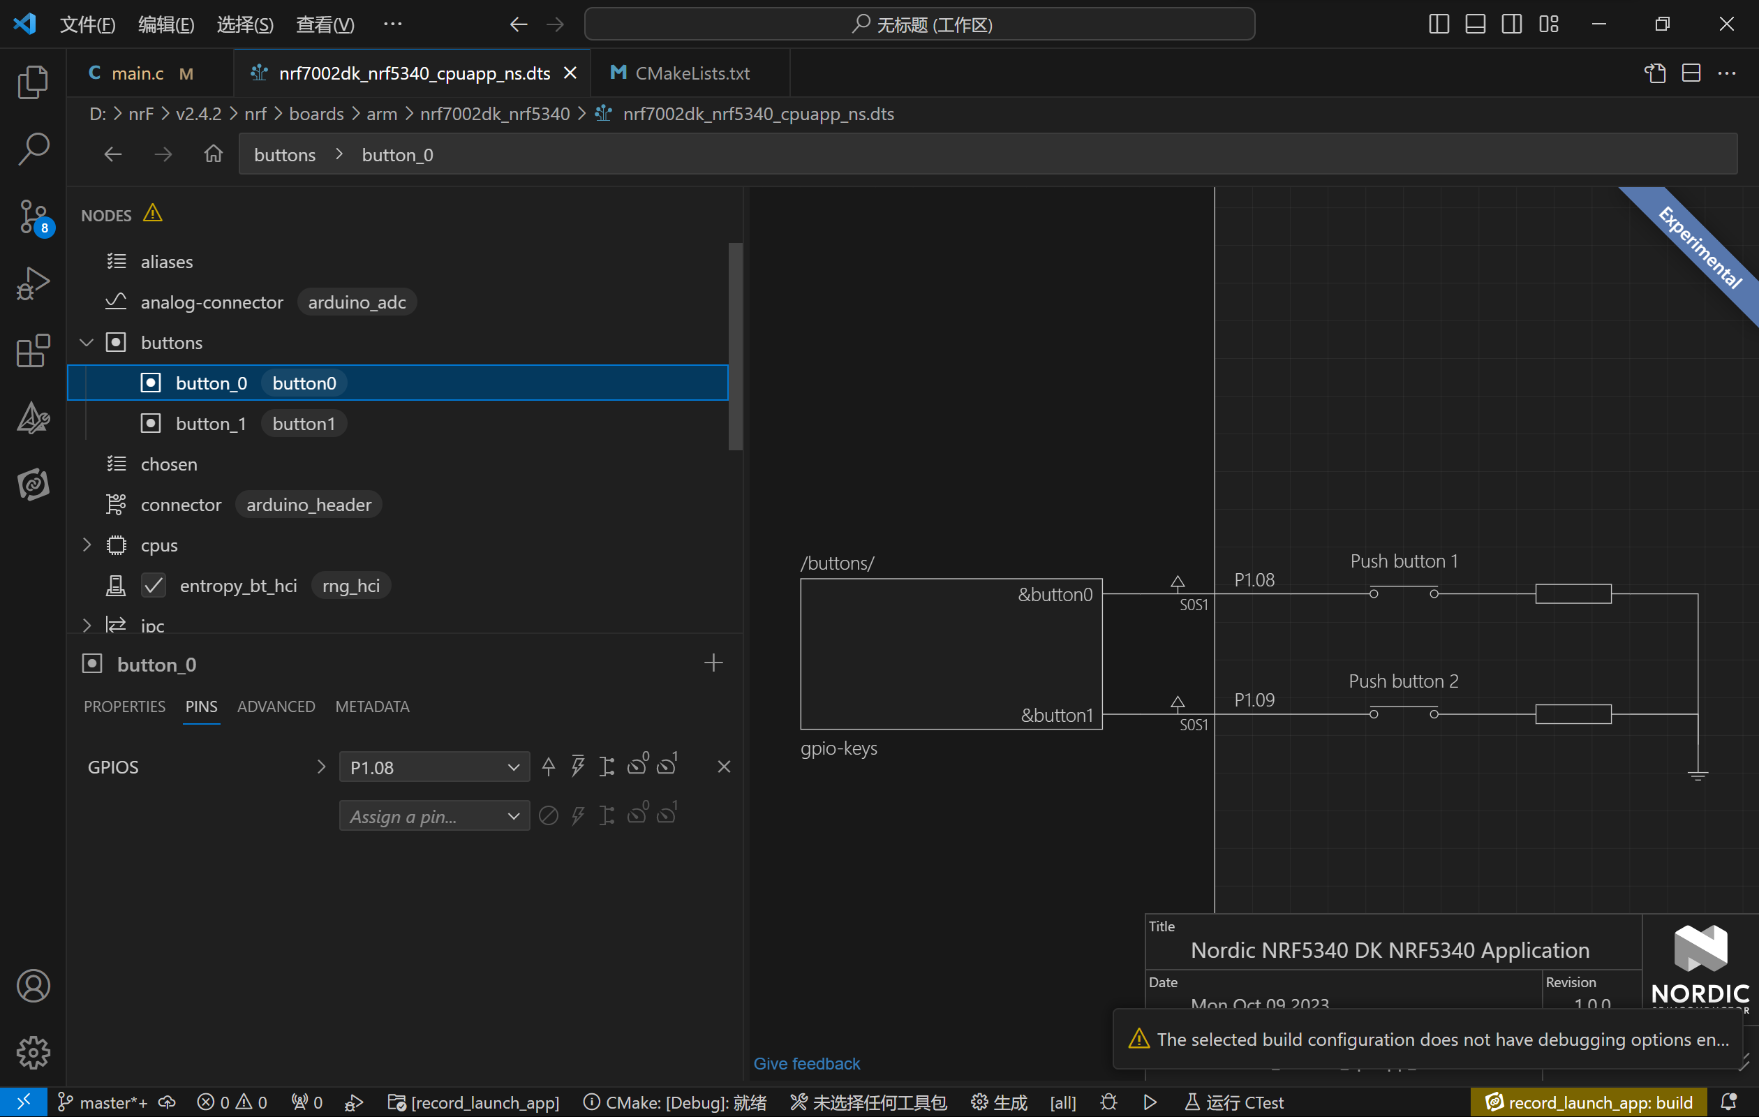Viewport: 1759px width, 1117px height.
Task: Open the 'Assign a pin...' dropdown
Action: pyautogui.click(x=434, y=816)
